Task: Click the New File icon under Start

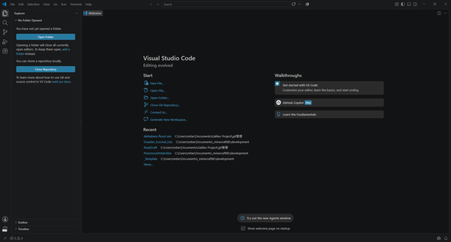Action: 146,83
